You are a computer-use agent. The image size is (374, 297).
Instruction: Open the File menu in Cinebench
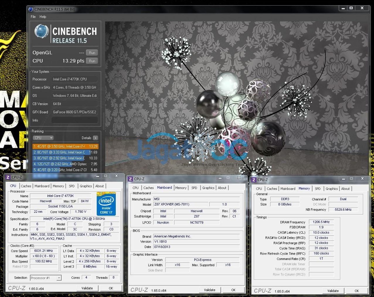coord(33,17)
